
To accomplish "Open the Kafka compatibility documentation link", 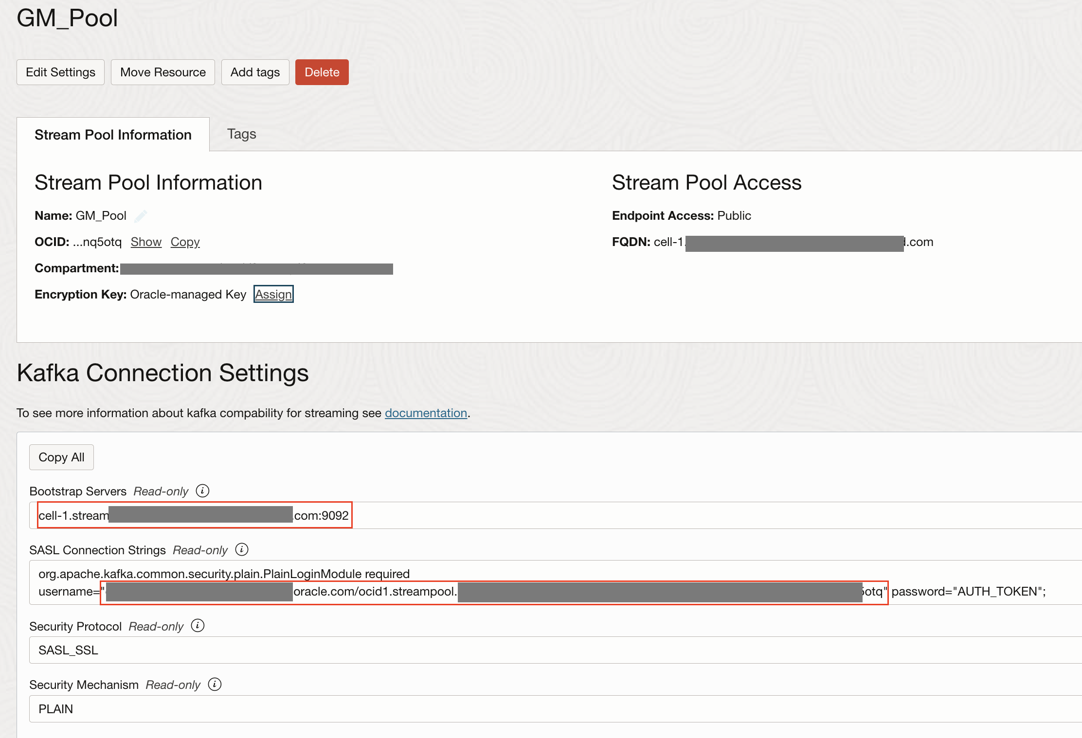I will tap(426, 413).
